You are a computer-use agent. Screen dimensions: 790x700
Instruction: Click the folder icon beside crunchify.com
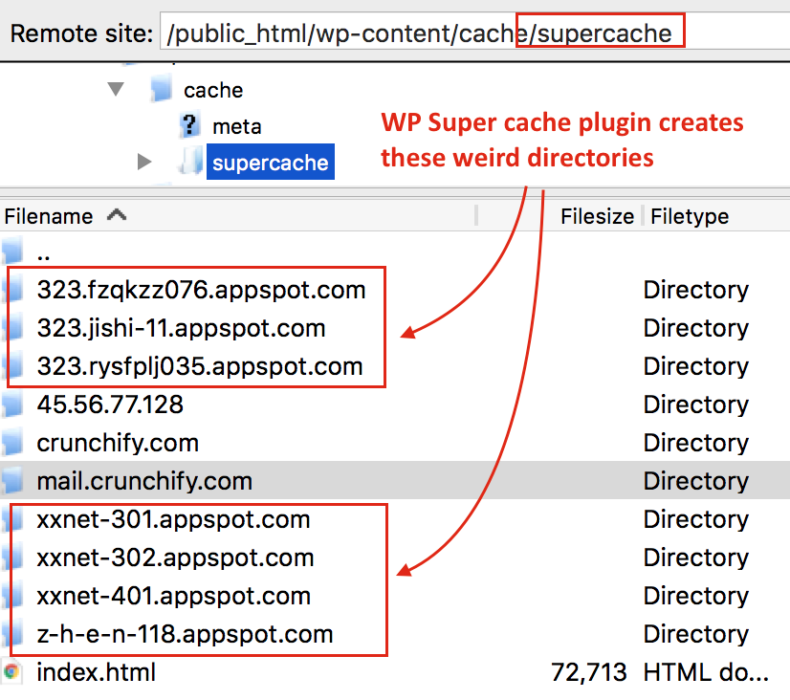click(13, 442)
